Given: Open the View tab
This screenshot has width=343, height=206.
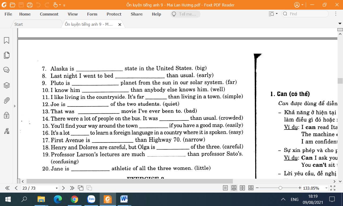Looking at the screenshot, I should [x=73, y=14].
